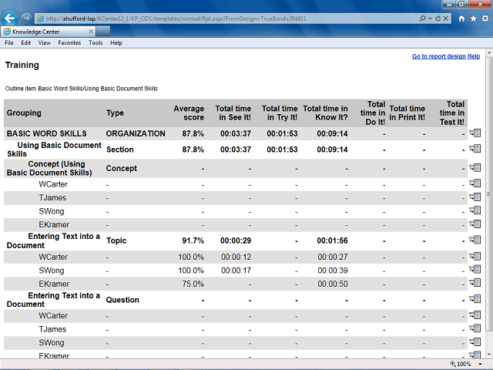Open the Favorites menu
The height and width of the screenshot is (370, 493).
click(x=69, y=43)
